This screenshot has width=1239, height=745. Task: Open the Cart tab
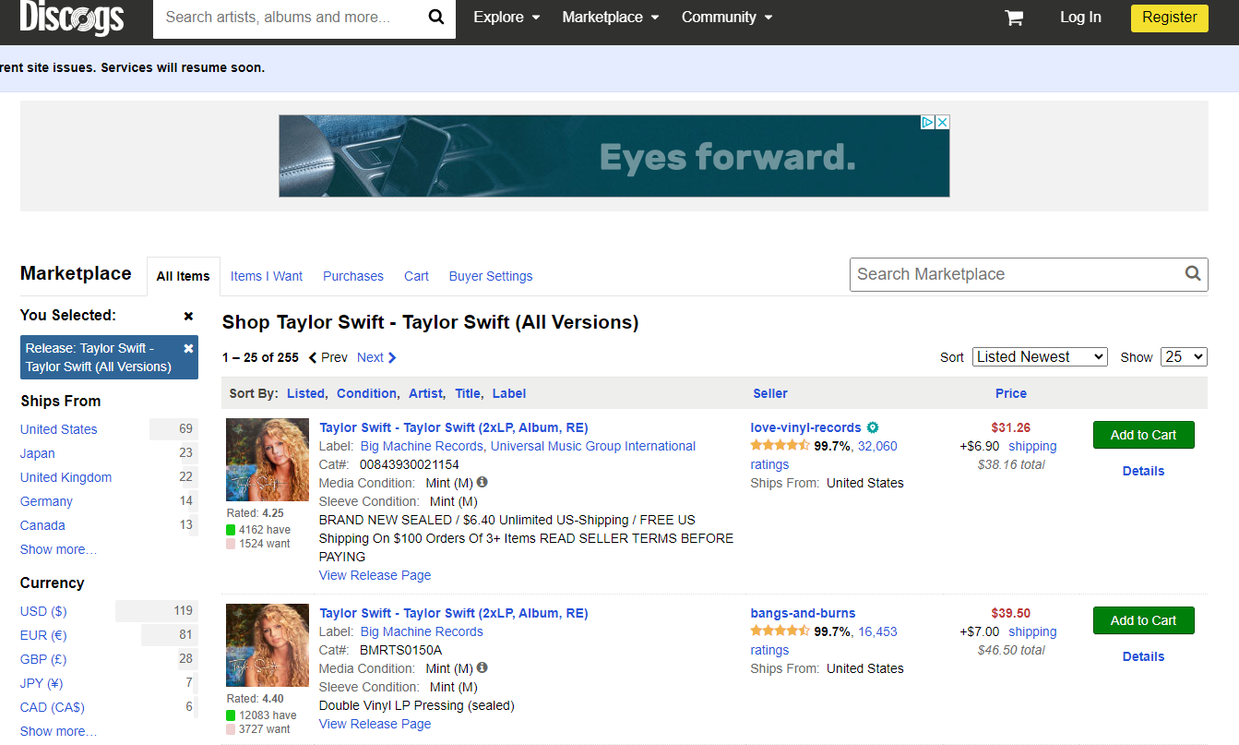pos(416,276)
